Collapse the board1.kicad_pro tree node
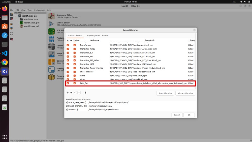The width and height of the screenshot is (252, 142). click(x=16, y=16)
